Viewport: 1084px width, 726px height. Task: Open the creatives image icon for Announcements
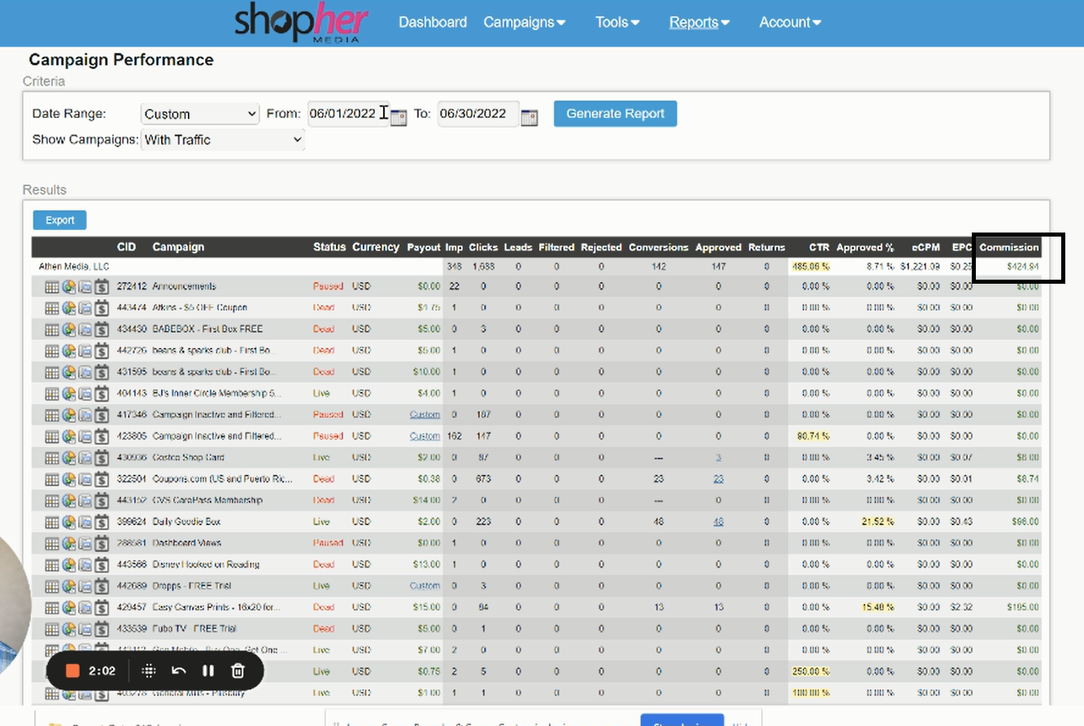(85, 286)
